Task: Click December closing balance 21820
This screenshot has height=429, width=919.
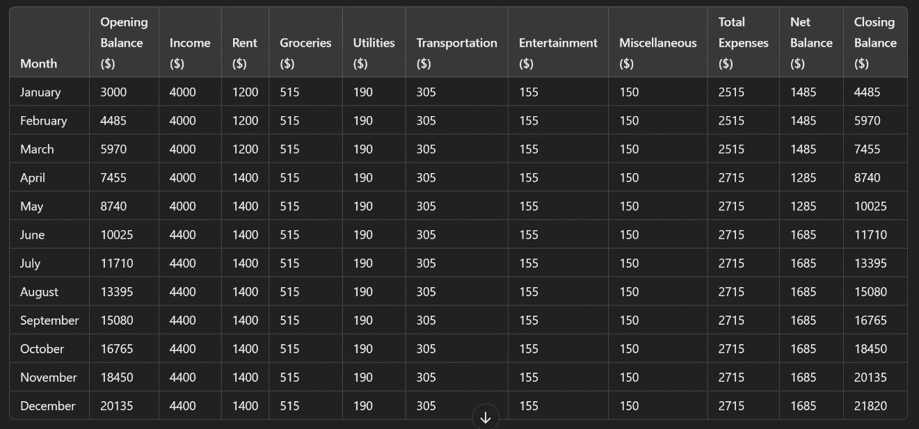Action: point(870,405)
